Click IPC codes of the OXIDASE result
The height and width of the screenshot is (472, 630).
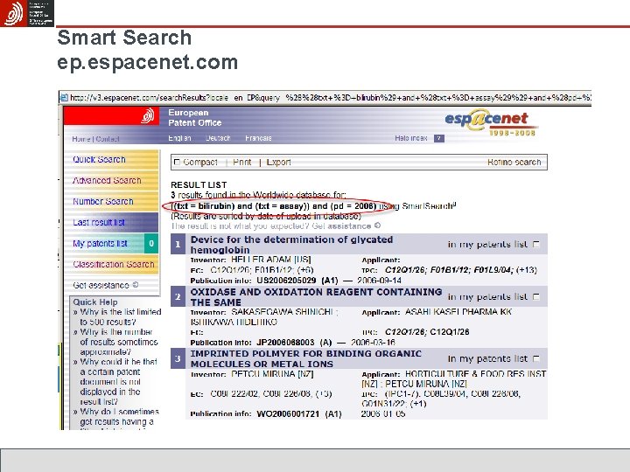click(427, 332)
